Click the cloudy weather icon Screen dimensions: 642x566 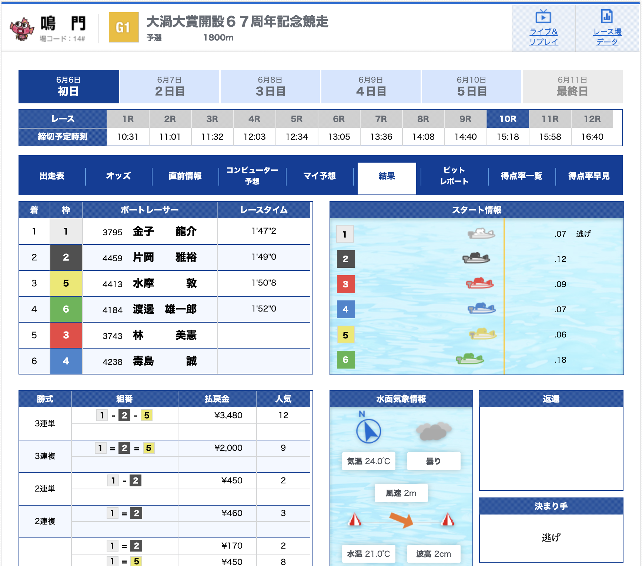(433, 431)
